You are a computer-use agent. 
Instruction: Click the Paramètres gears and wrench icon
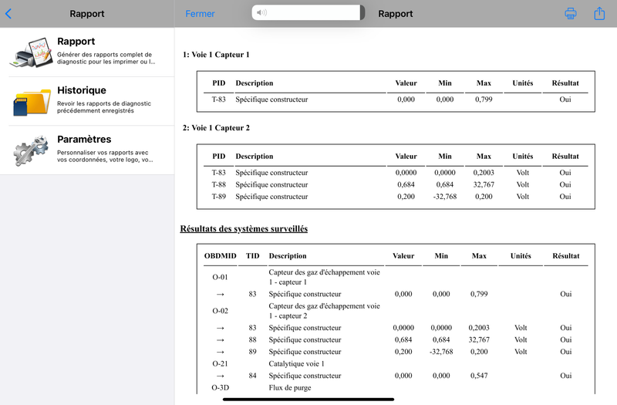coord(31,150)
